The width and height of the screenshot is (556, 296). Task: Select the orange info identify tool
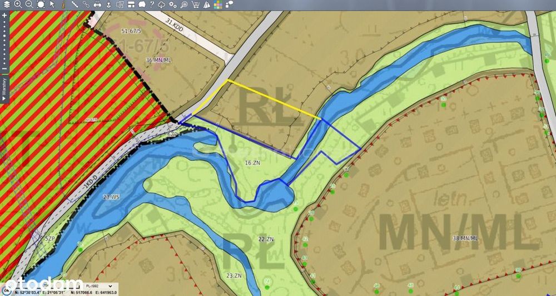click(x=64, y=4)
